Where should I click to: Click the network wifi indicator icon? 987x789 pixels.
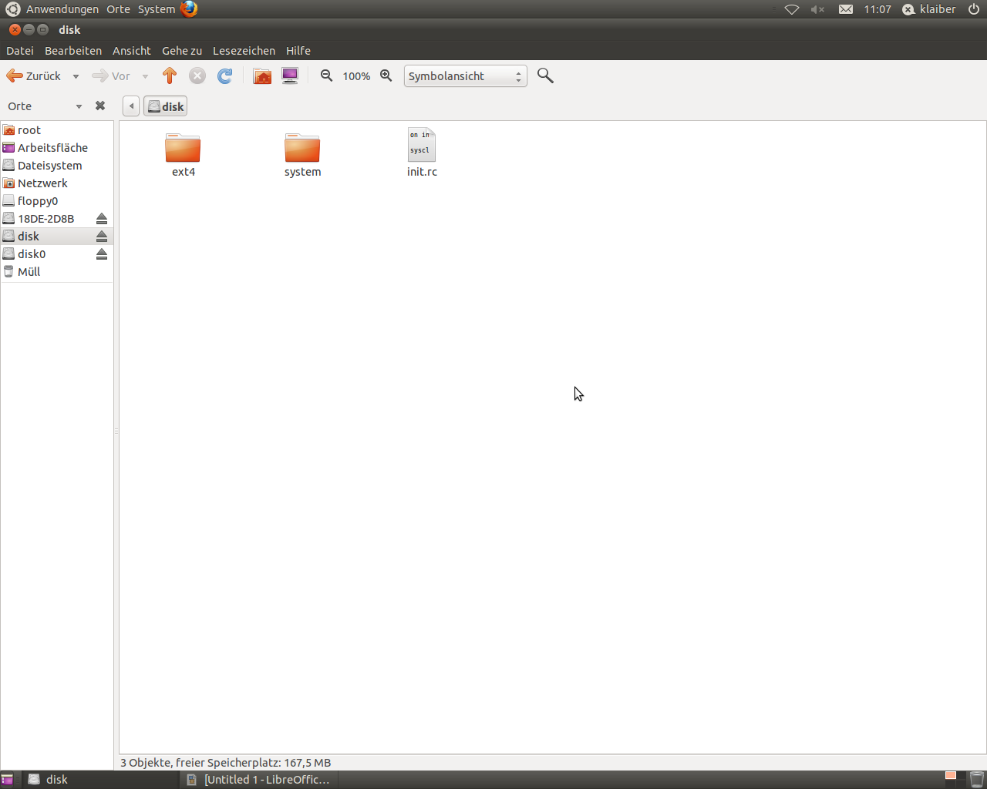click(792, 9)
